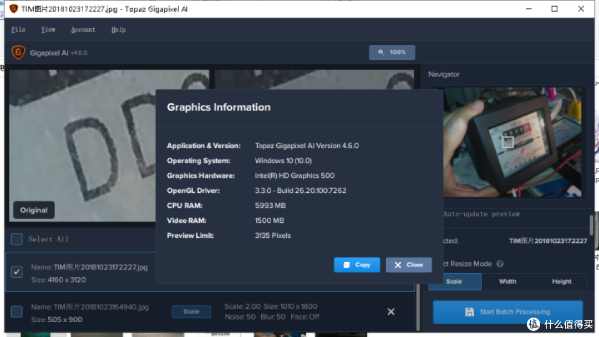Maximize the Gigapixel AI window
Viewport: 599px width, 337px height.
tap(555, 9)
